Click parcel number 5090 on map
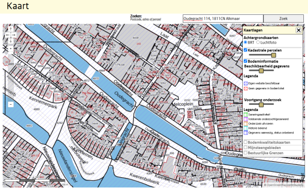 tap(205, 162)
